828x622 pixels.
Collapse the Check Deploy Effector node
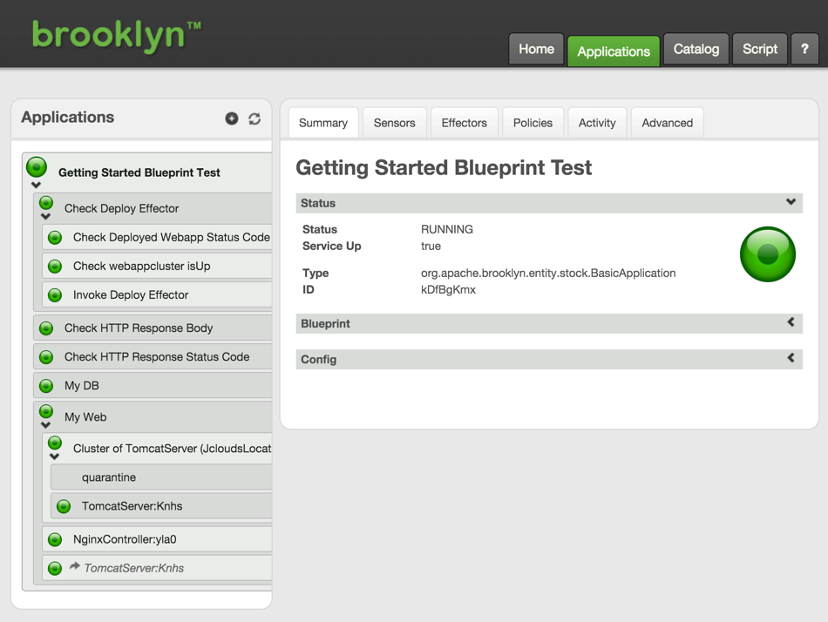[x=46, y=217]
